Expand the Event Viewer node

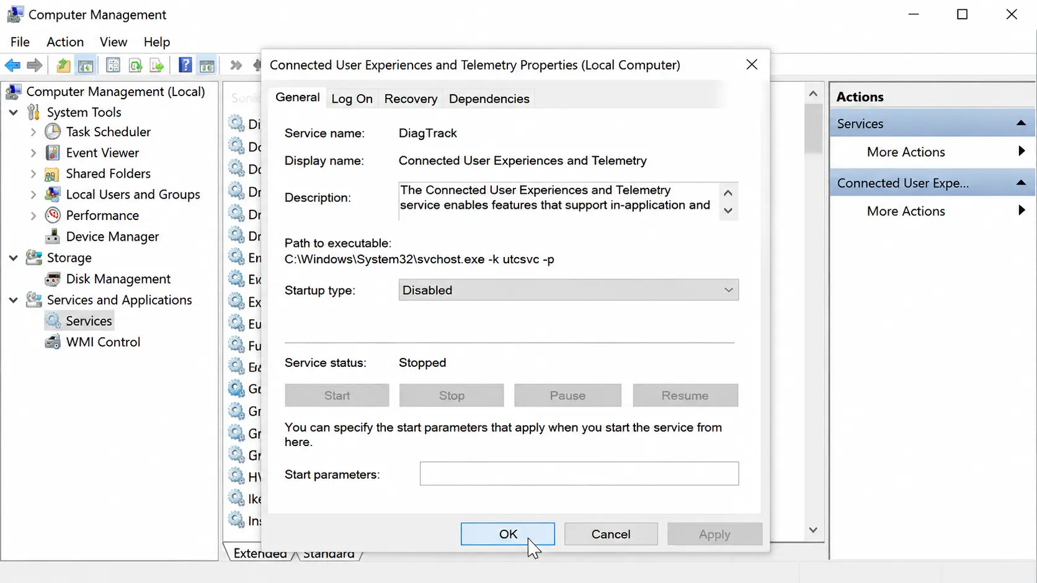tap(33, 153)
